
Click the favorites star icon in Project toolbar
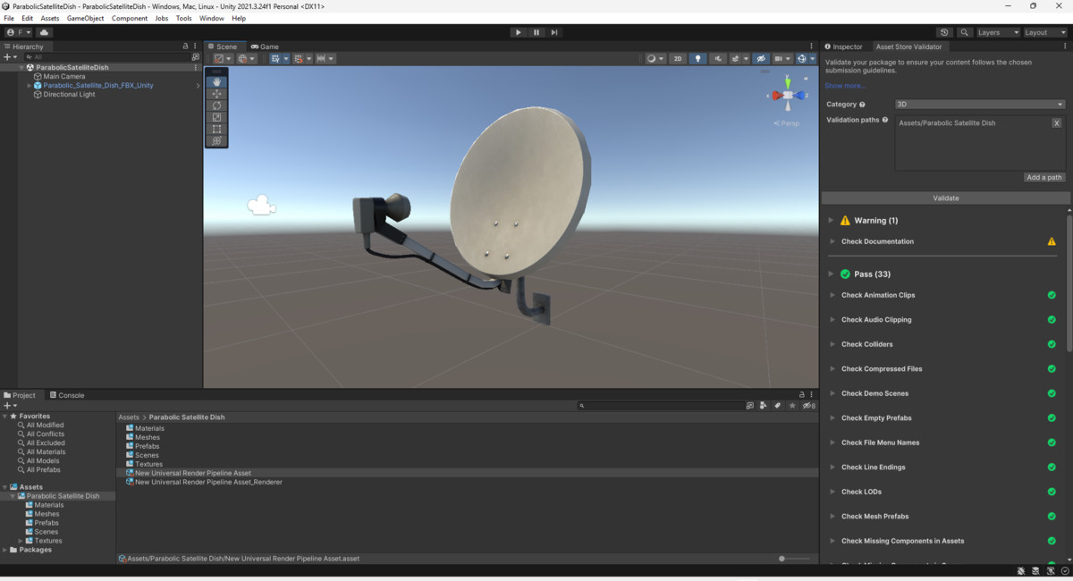792,406
